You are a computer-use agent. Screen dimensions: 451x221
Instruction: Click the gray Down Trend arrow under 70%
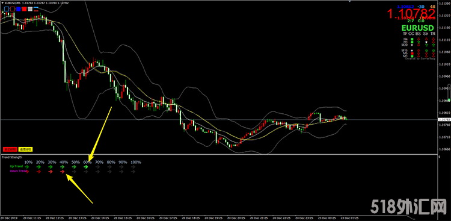[x=97, y=172]
